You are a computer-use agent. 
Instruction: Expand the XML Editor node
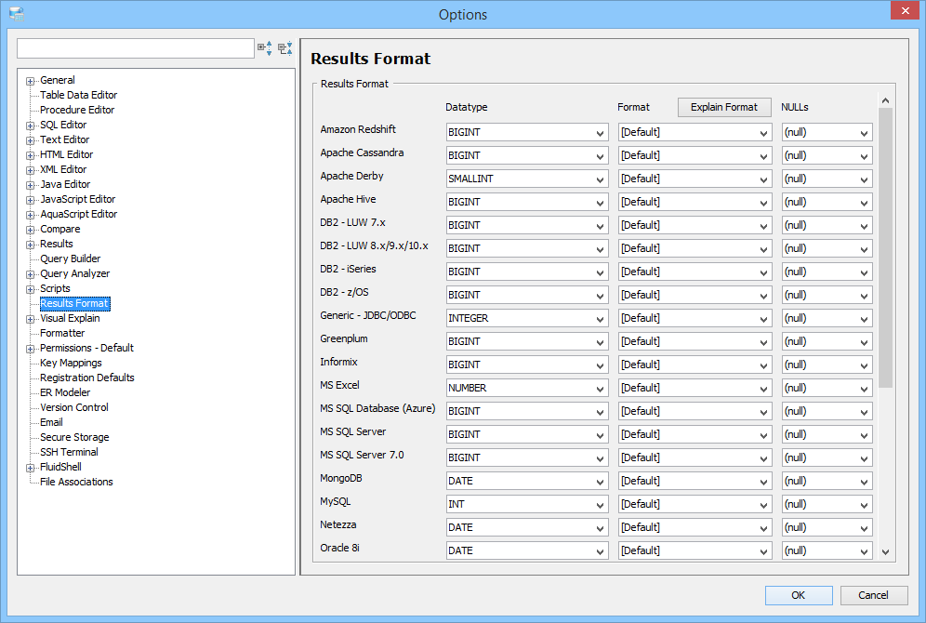pos(30,171)
